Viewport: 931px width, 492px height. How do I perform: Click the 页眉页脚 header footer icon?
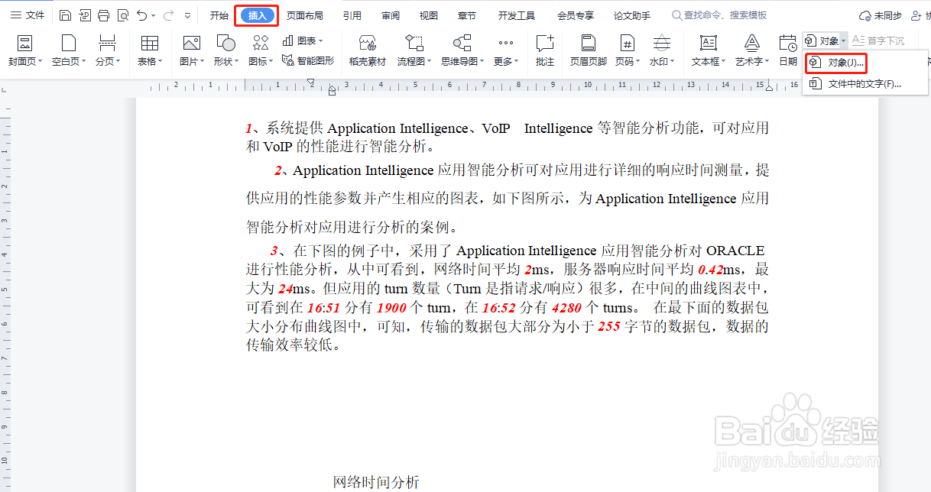click(x=589, y=44)
